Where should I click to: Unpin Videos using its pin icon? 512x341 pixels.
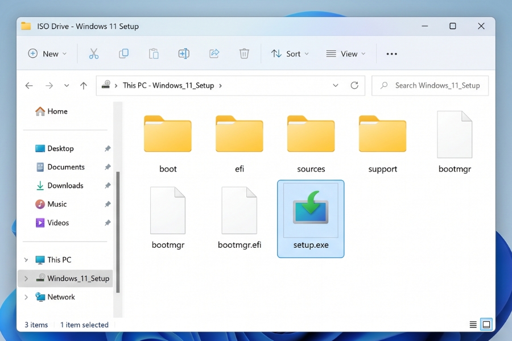click(108, 223)
